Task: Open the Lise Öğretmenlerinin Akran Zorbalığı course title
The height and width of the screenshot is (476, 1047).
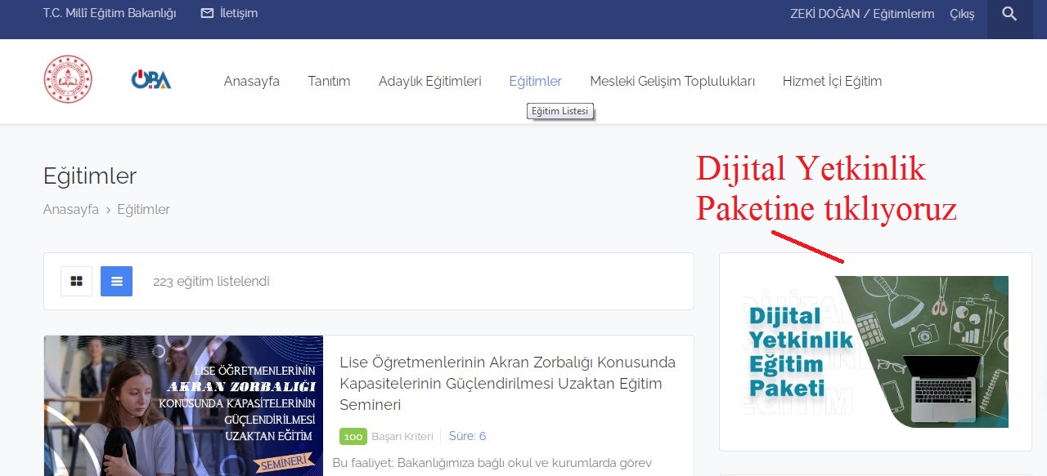Action: tap(507, 383)
